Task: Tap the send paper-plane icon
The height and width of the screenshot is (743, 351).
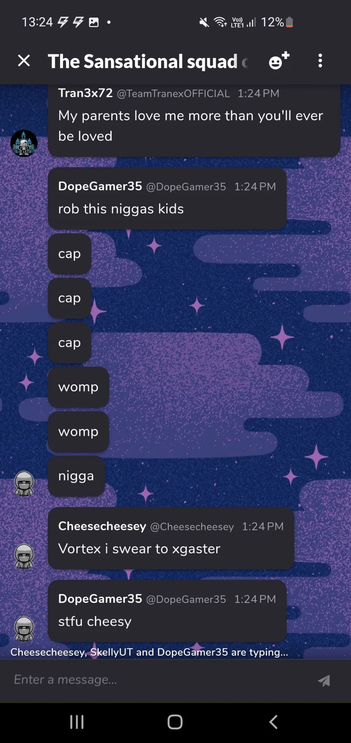Action: click(x=324, y=680)
